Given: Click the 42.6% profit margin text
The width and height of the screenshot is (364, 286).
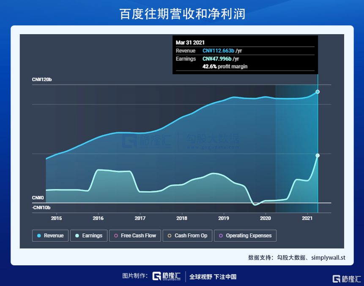Looking at the screenshot, I should 225,67.
